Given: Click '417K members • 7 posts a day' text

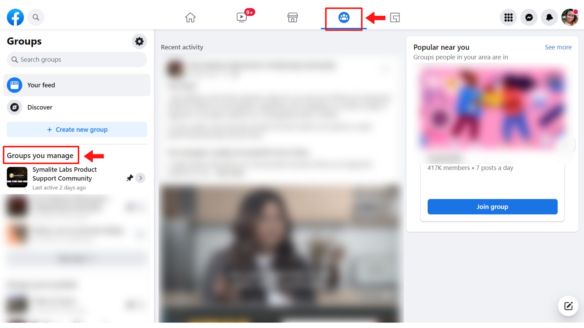Looking at the screenshot, I should coord(470,168).
